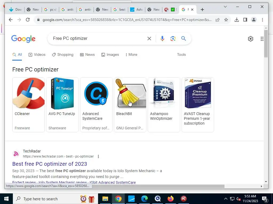
Task: Open Google quick settings gear
Action: 251,39
